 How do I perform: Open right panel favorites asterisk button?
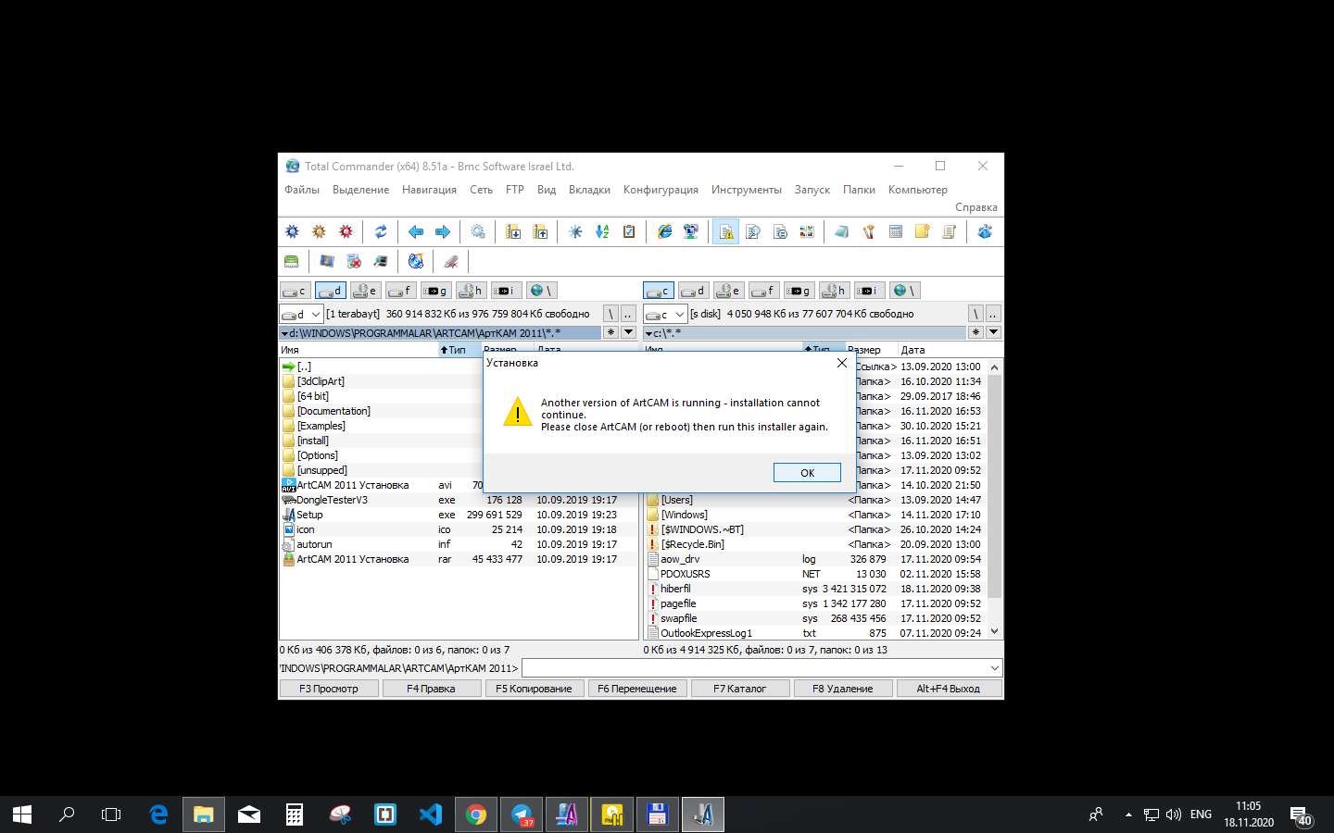[975, 332]
